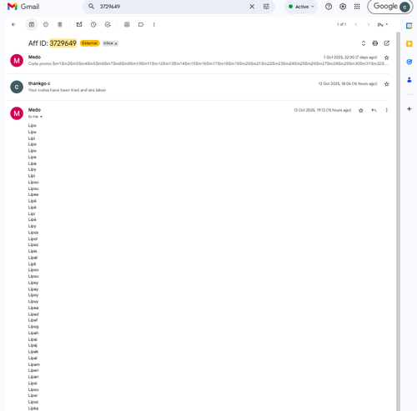Show recipient details next to 'to me'
Screen dimensions: 417x411
(x=41, y=117)
